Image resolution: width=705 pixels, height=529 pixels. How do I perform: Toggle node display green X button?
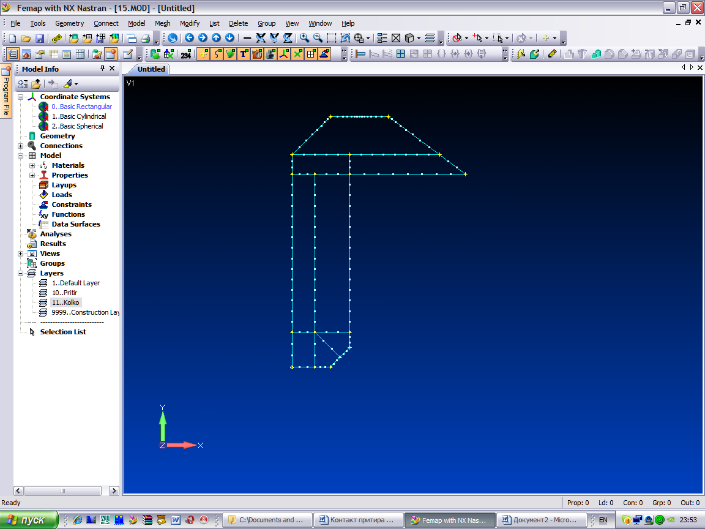click(297, 54)
